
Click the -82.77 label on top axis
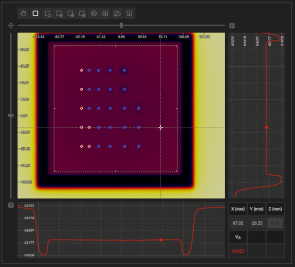coord(59,37)
